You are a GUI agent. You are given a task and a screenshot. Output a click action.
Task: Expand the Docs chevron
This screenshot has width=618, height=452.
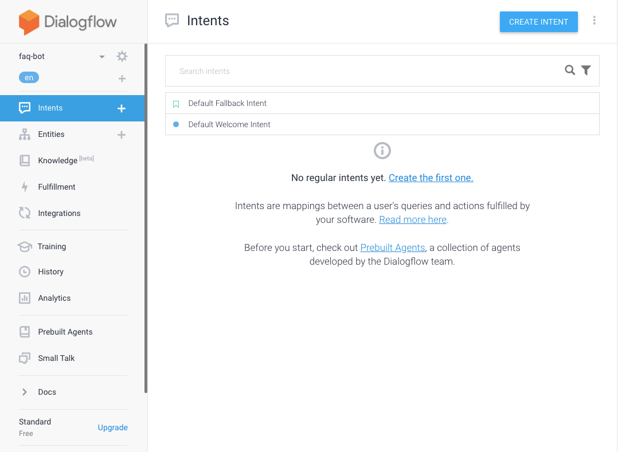25,392
